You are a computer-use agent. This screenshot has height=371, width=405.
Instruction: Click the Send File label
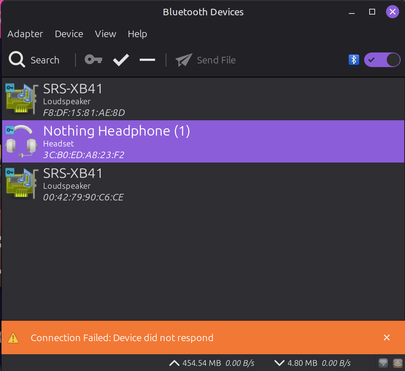(x=216, y=60)
